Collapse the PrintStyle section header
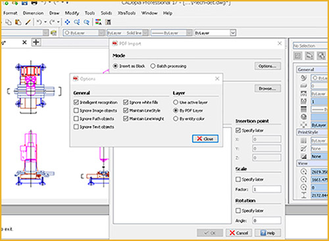This screenshot has width=329, height=241. tap(313, 132)
